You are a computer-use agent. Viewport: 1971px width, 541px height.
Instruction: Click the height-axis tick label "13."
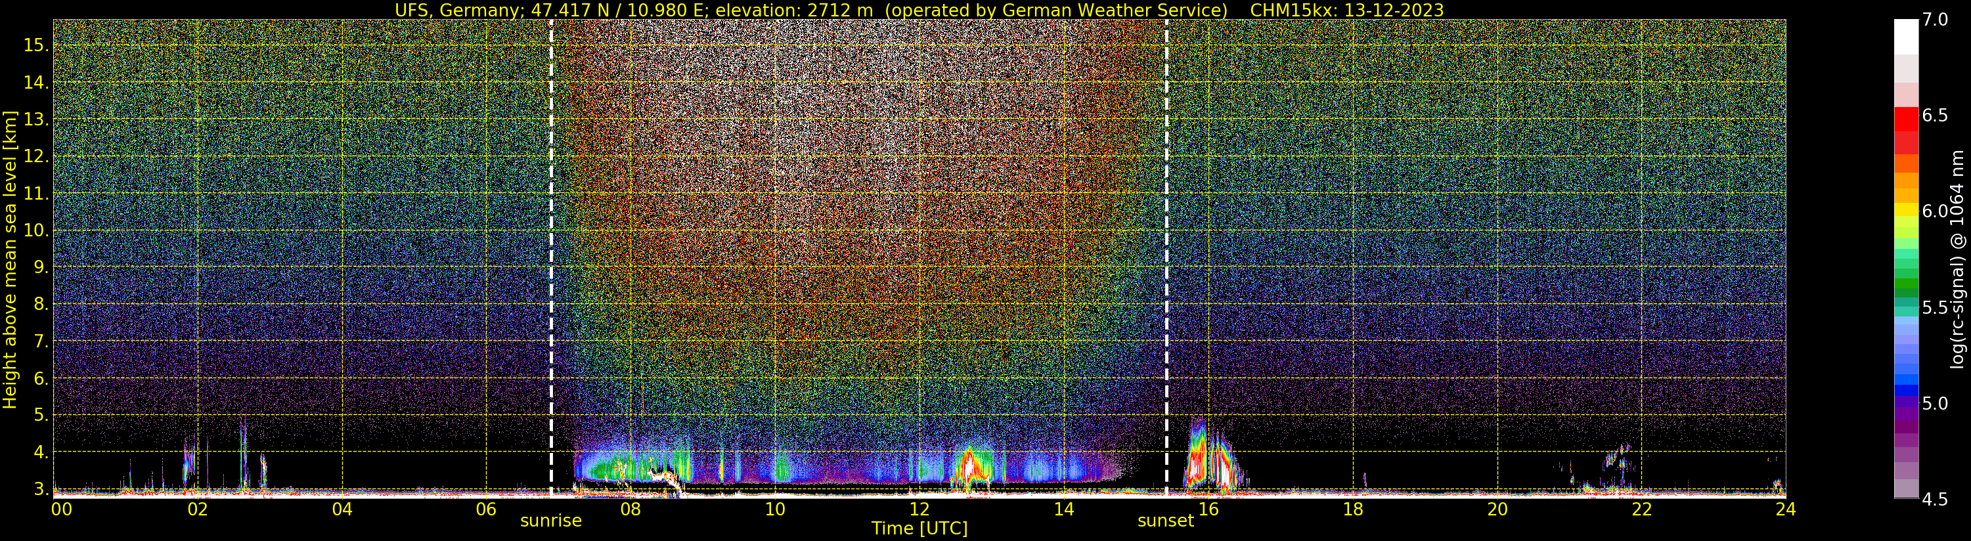(36, 119)
